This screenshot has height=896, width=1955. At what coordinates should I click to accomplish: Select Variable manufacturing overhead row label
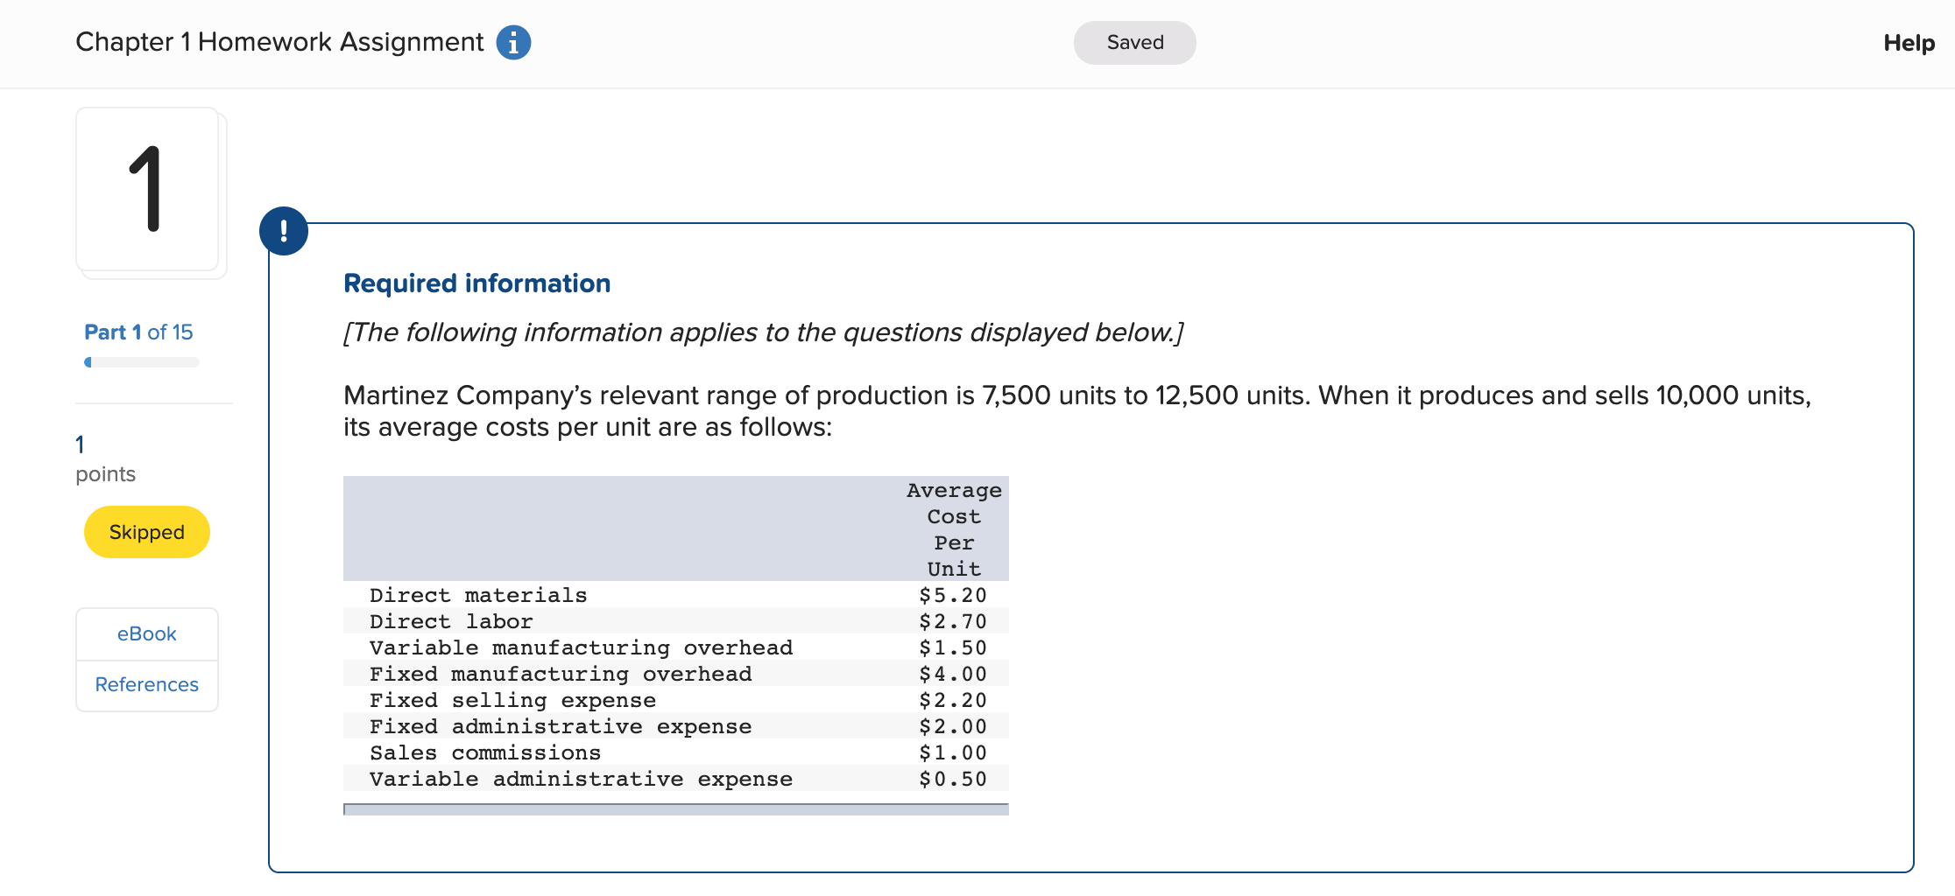(581, 647)
